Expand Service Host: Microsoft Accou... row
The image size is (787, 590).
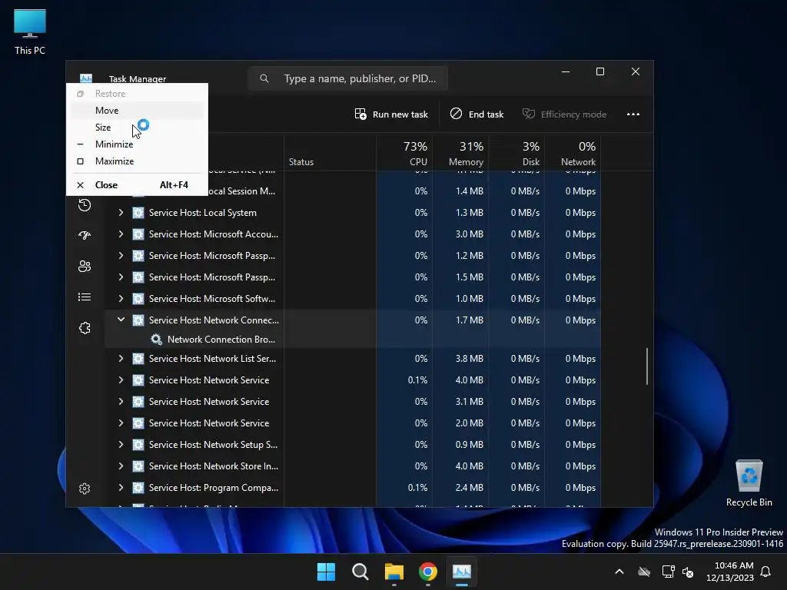pyautogui.click(x=121, y=234)
